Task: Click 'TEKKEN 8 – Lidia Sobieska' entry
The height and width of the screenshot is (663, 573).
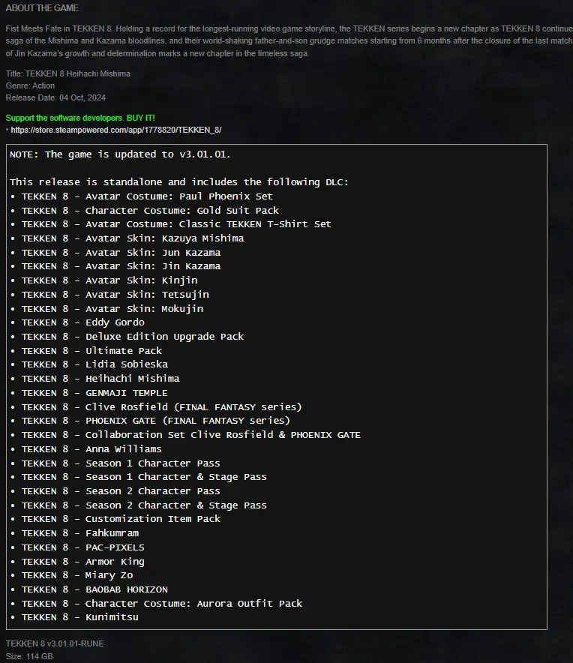Action: click(94, 364)
